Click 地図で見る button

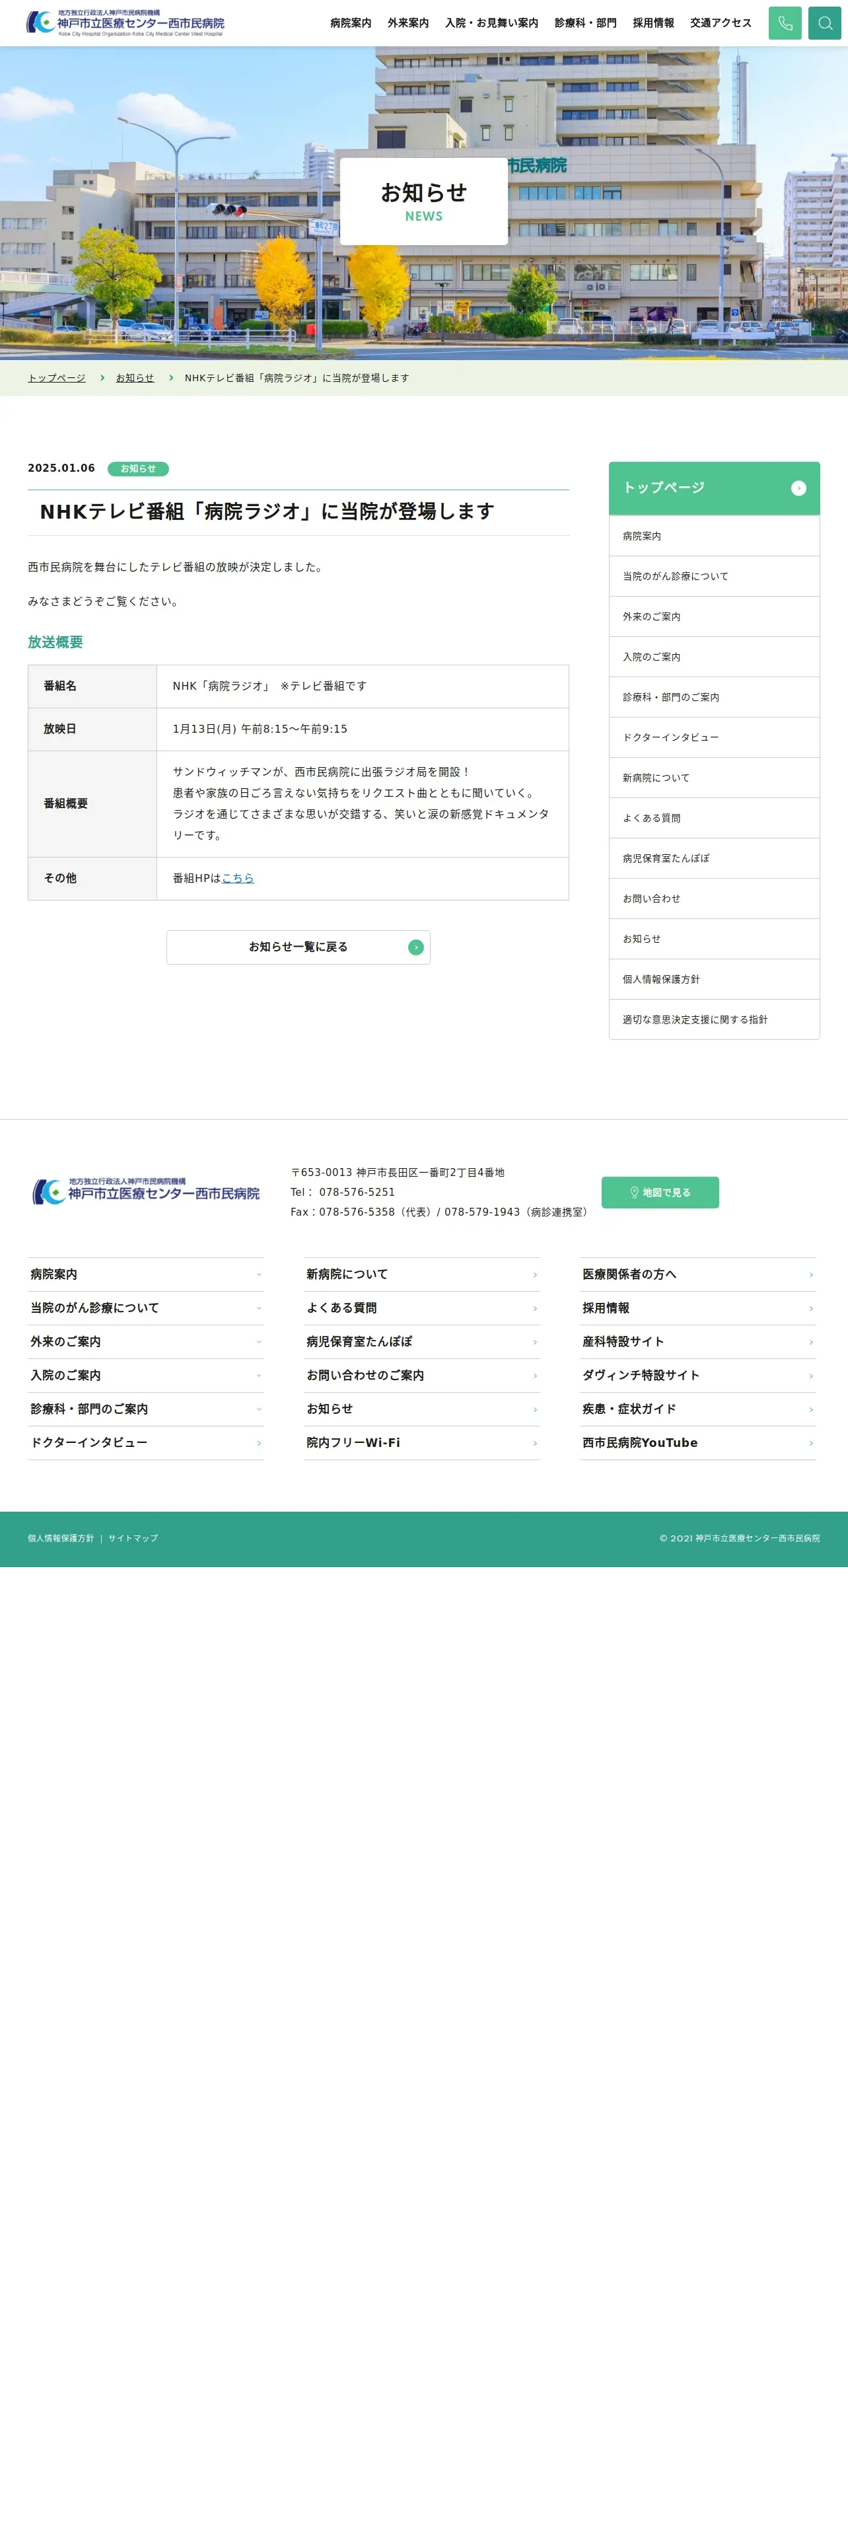click(660, 1193)
